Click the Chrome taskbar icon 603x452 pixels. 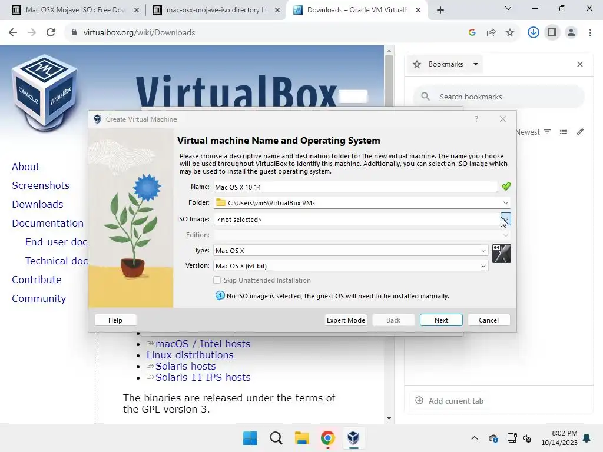pos(327,438)
